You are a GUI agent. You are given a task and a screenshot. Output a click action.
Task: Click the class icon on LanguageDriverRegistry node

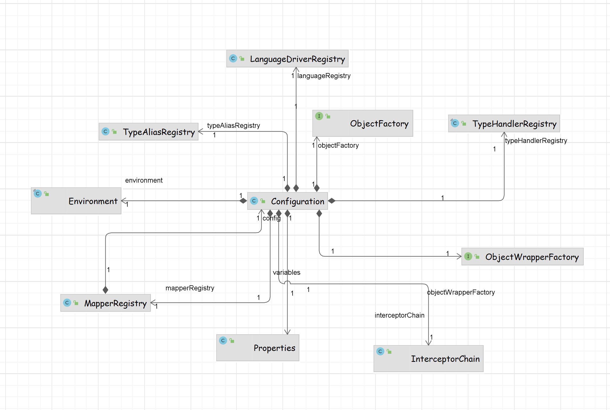[233, 58]
